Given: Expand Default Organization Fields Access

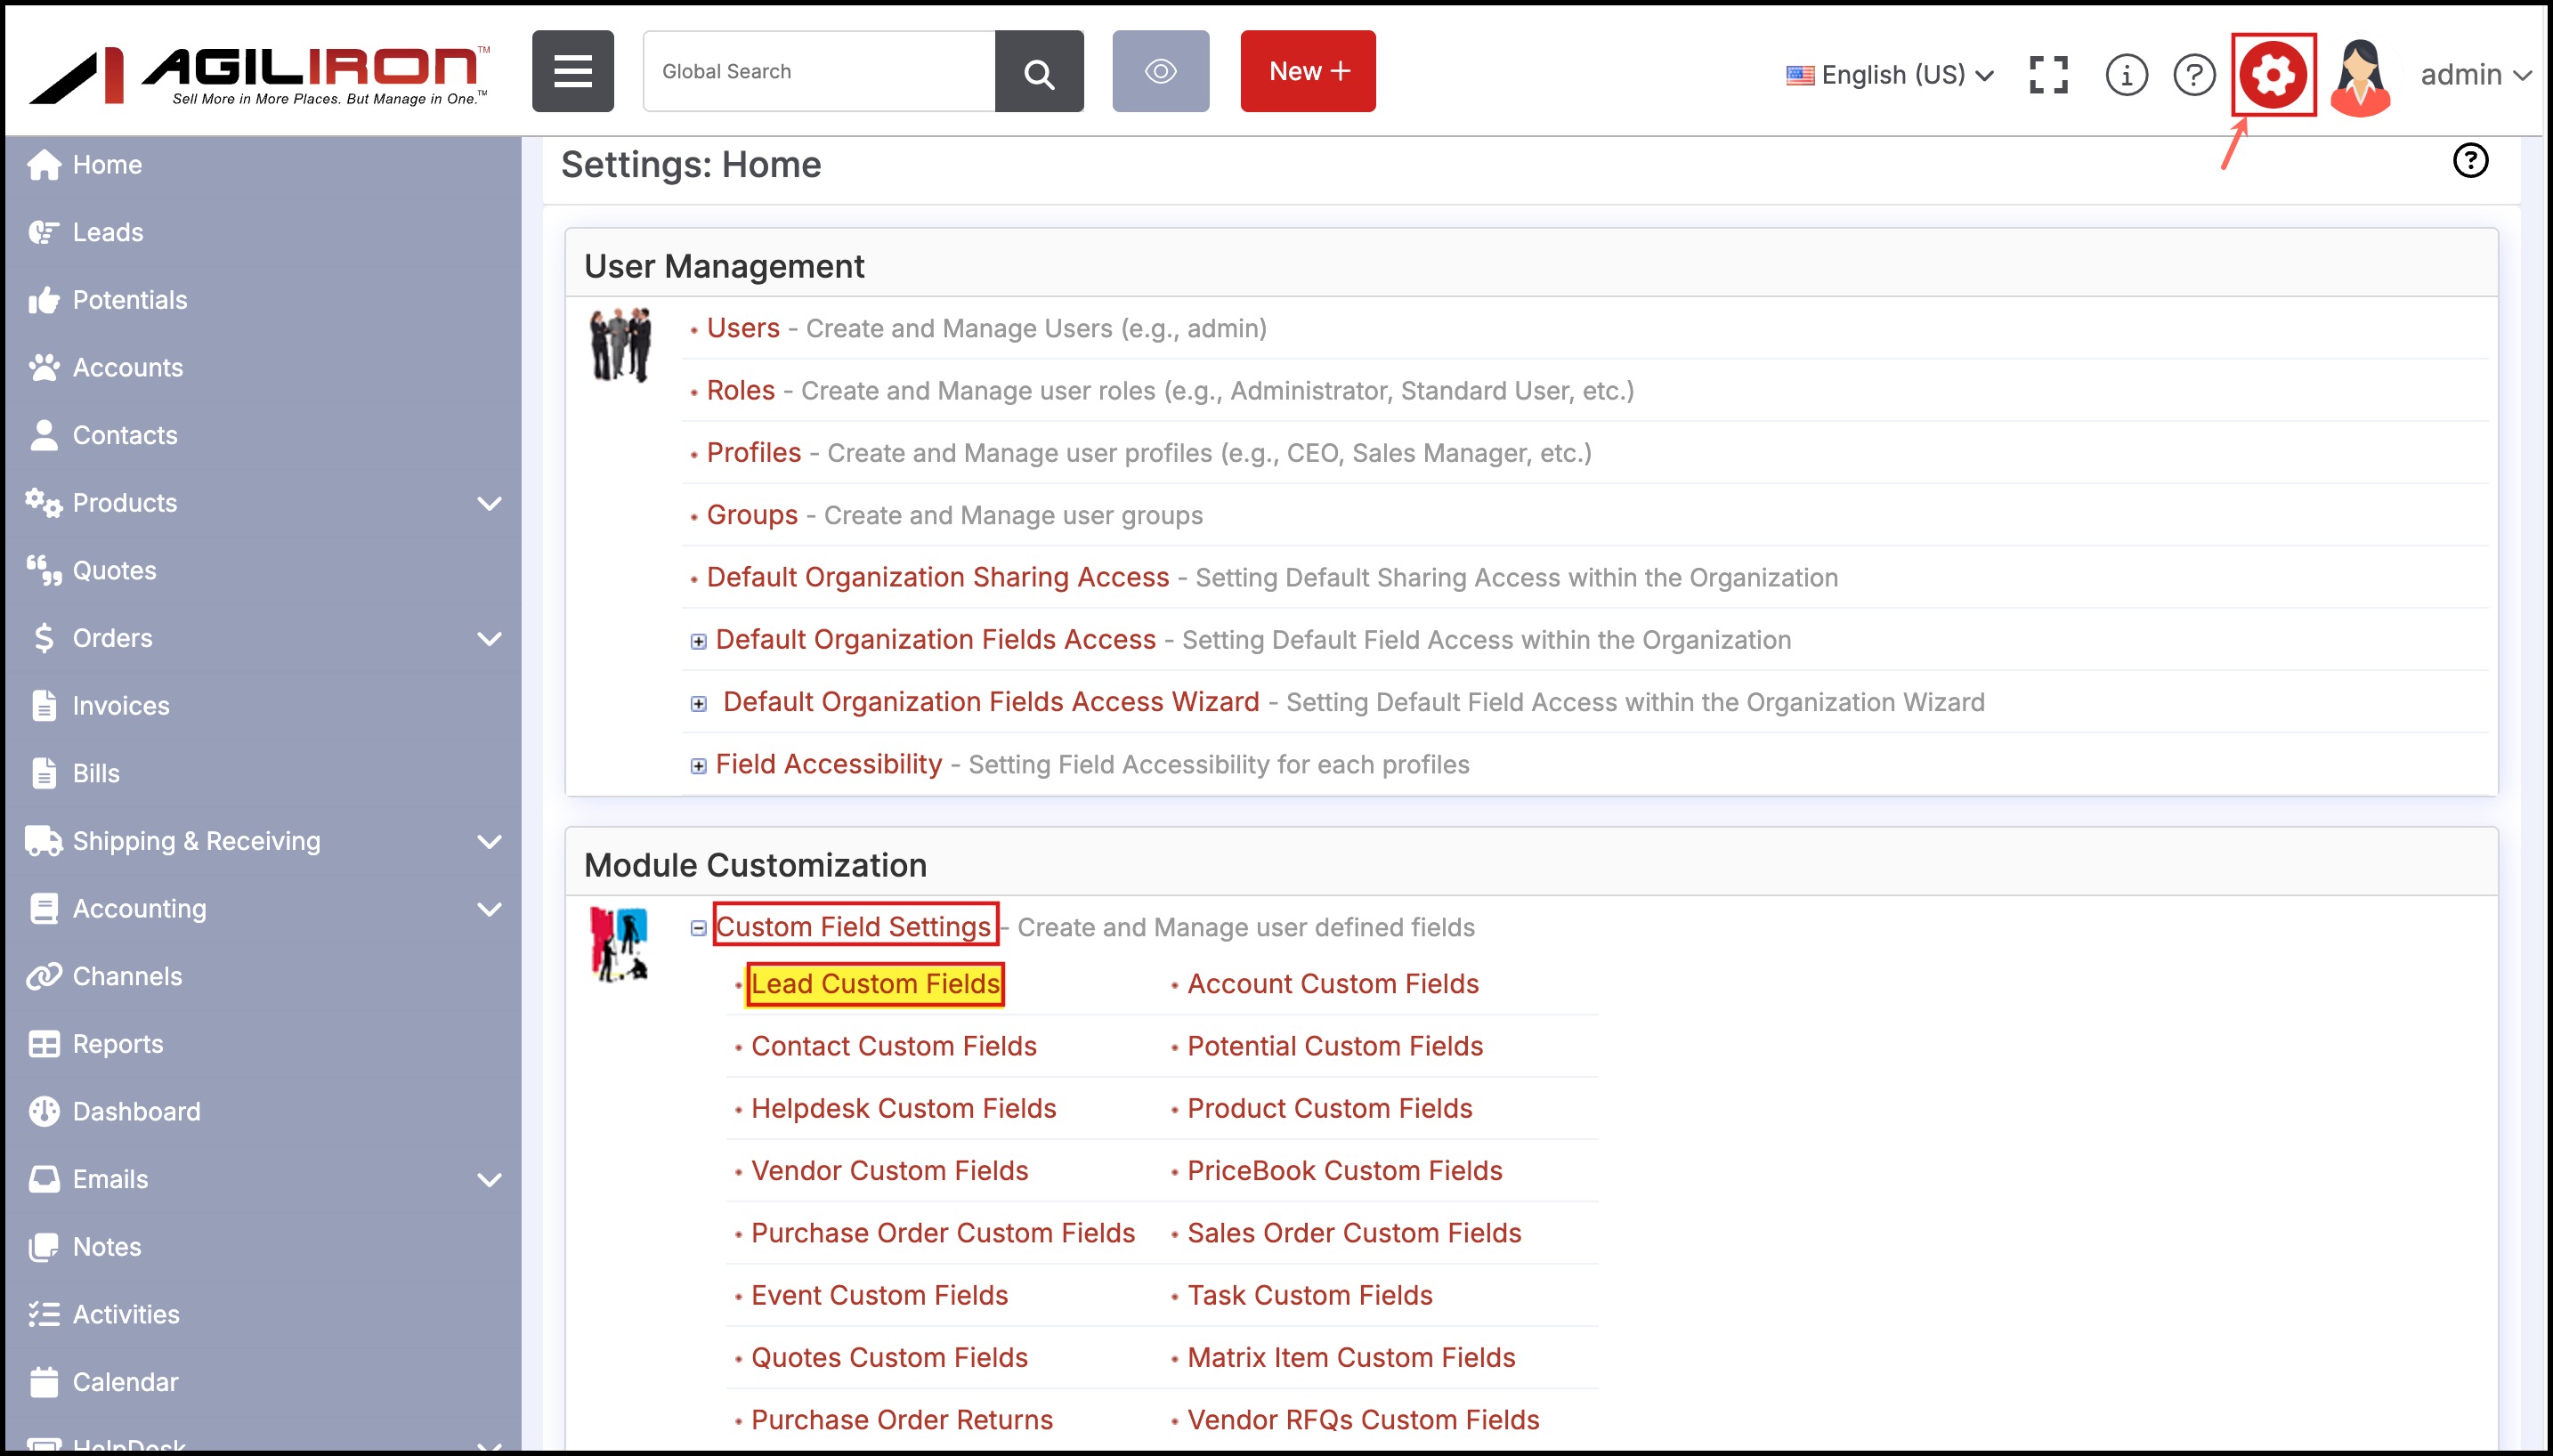Looking at the screenshot, I should pyautogui.click(x=698, y=641).
